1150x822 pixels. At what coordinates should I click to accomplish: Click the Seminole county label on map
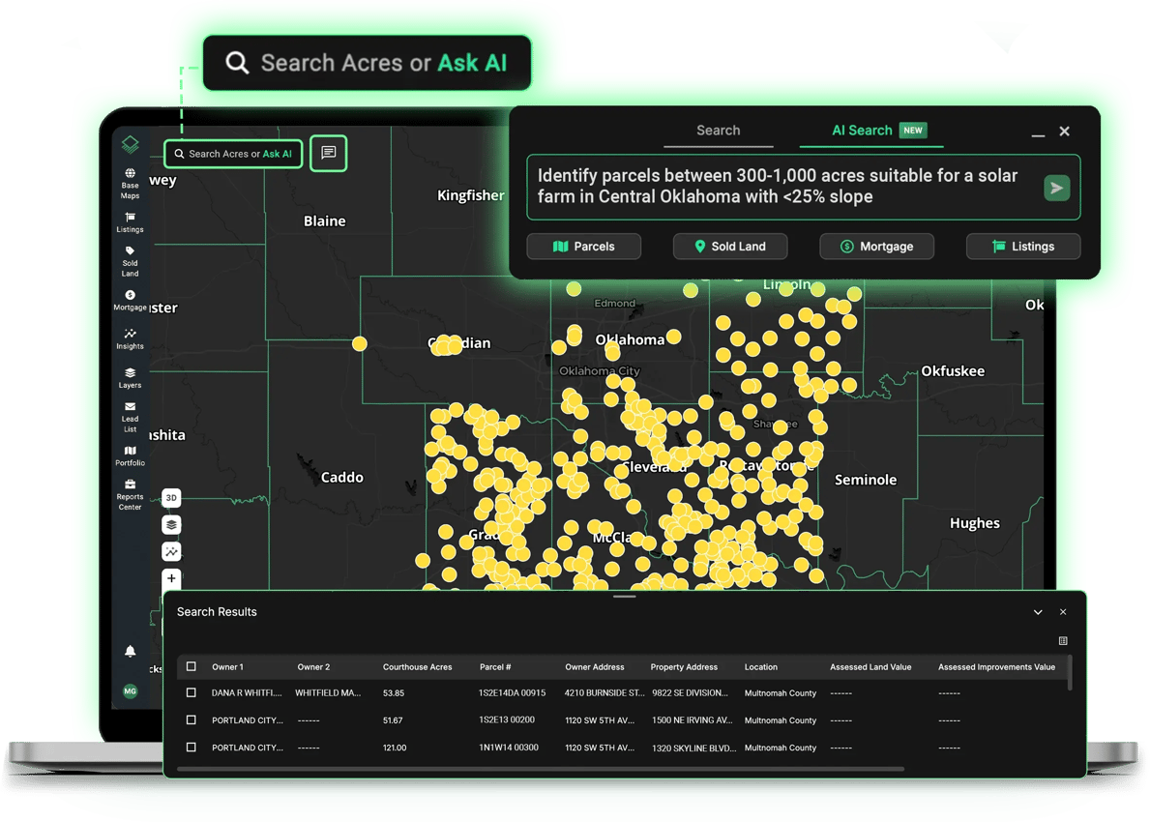point(866,480)
